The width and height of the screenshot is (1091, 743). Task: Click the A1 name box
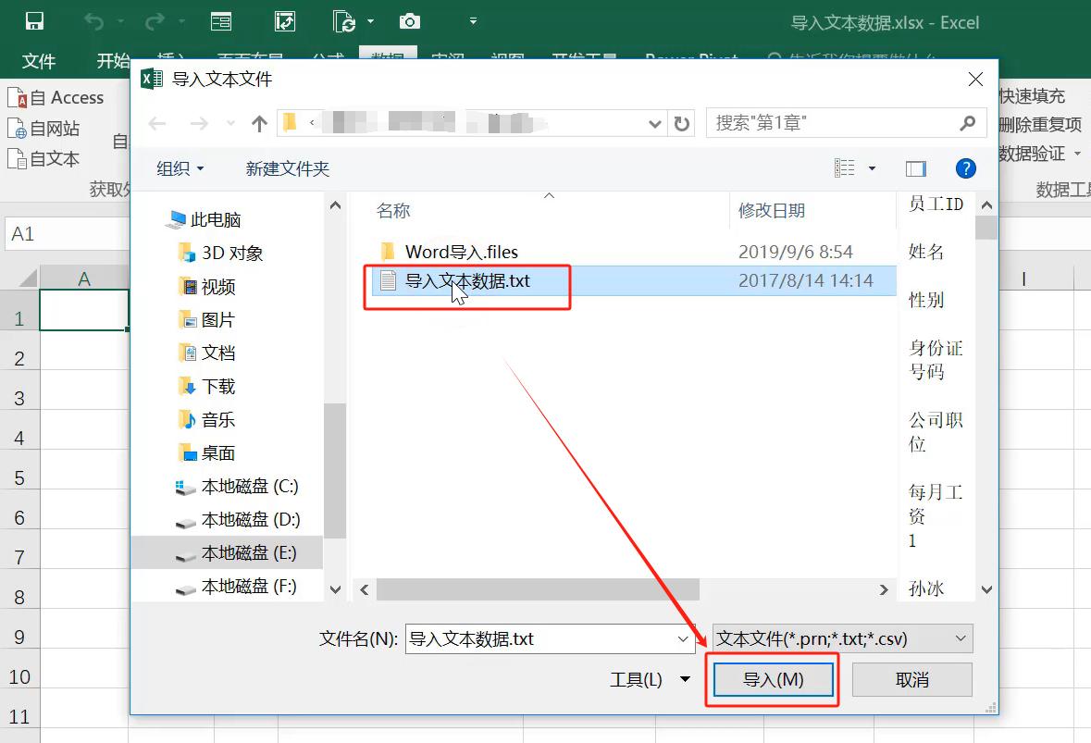[x=67, y=234]
